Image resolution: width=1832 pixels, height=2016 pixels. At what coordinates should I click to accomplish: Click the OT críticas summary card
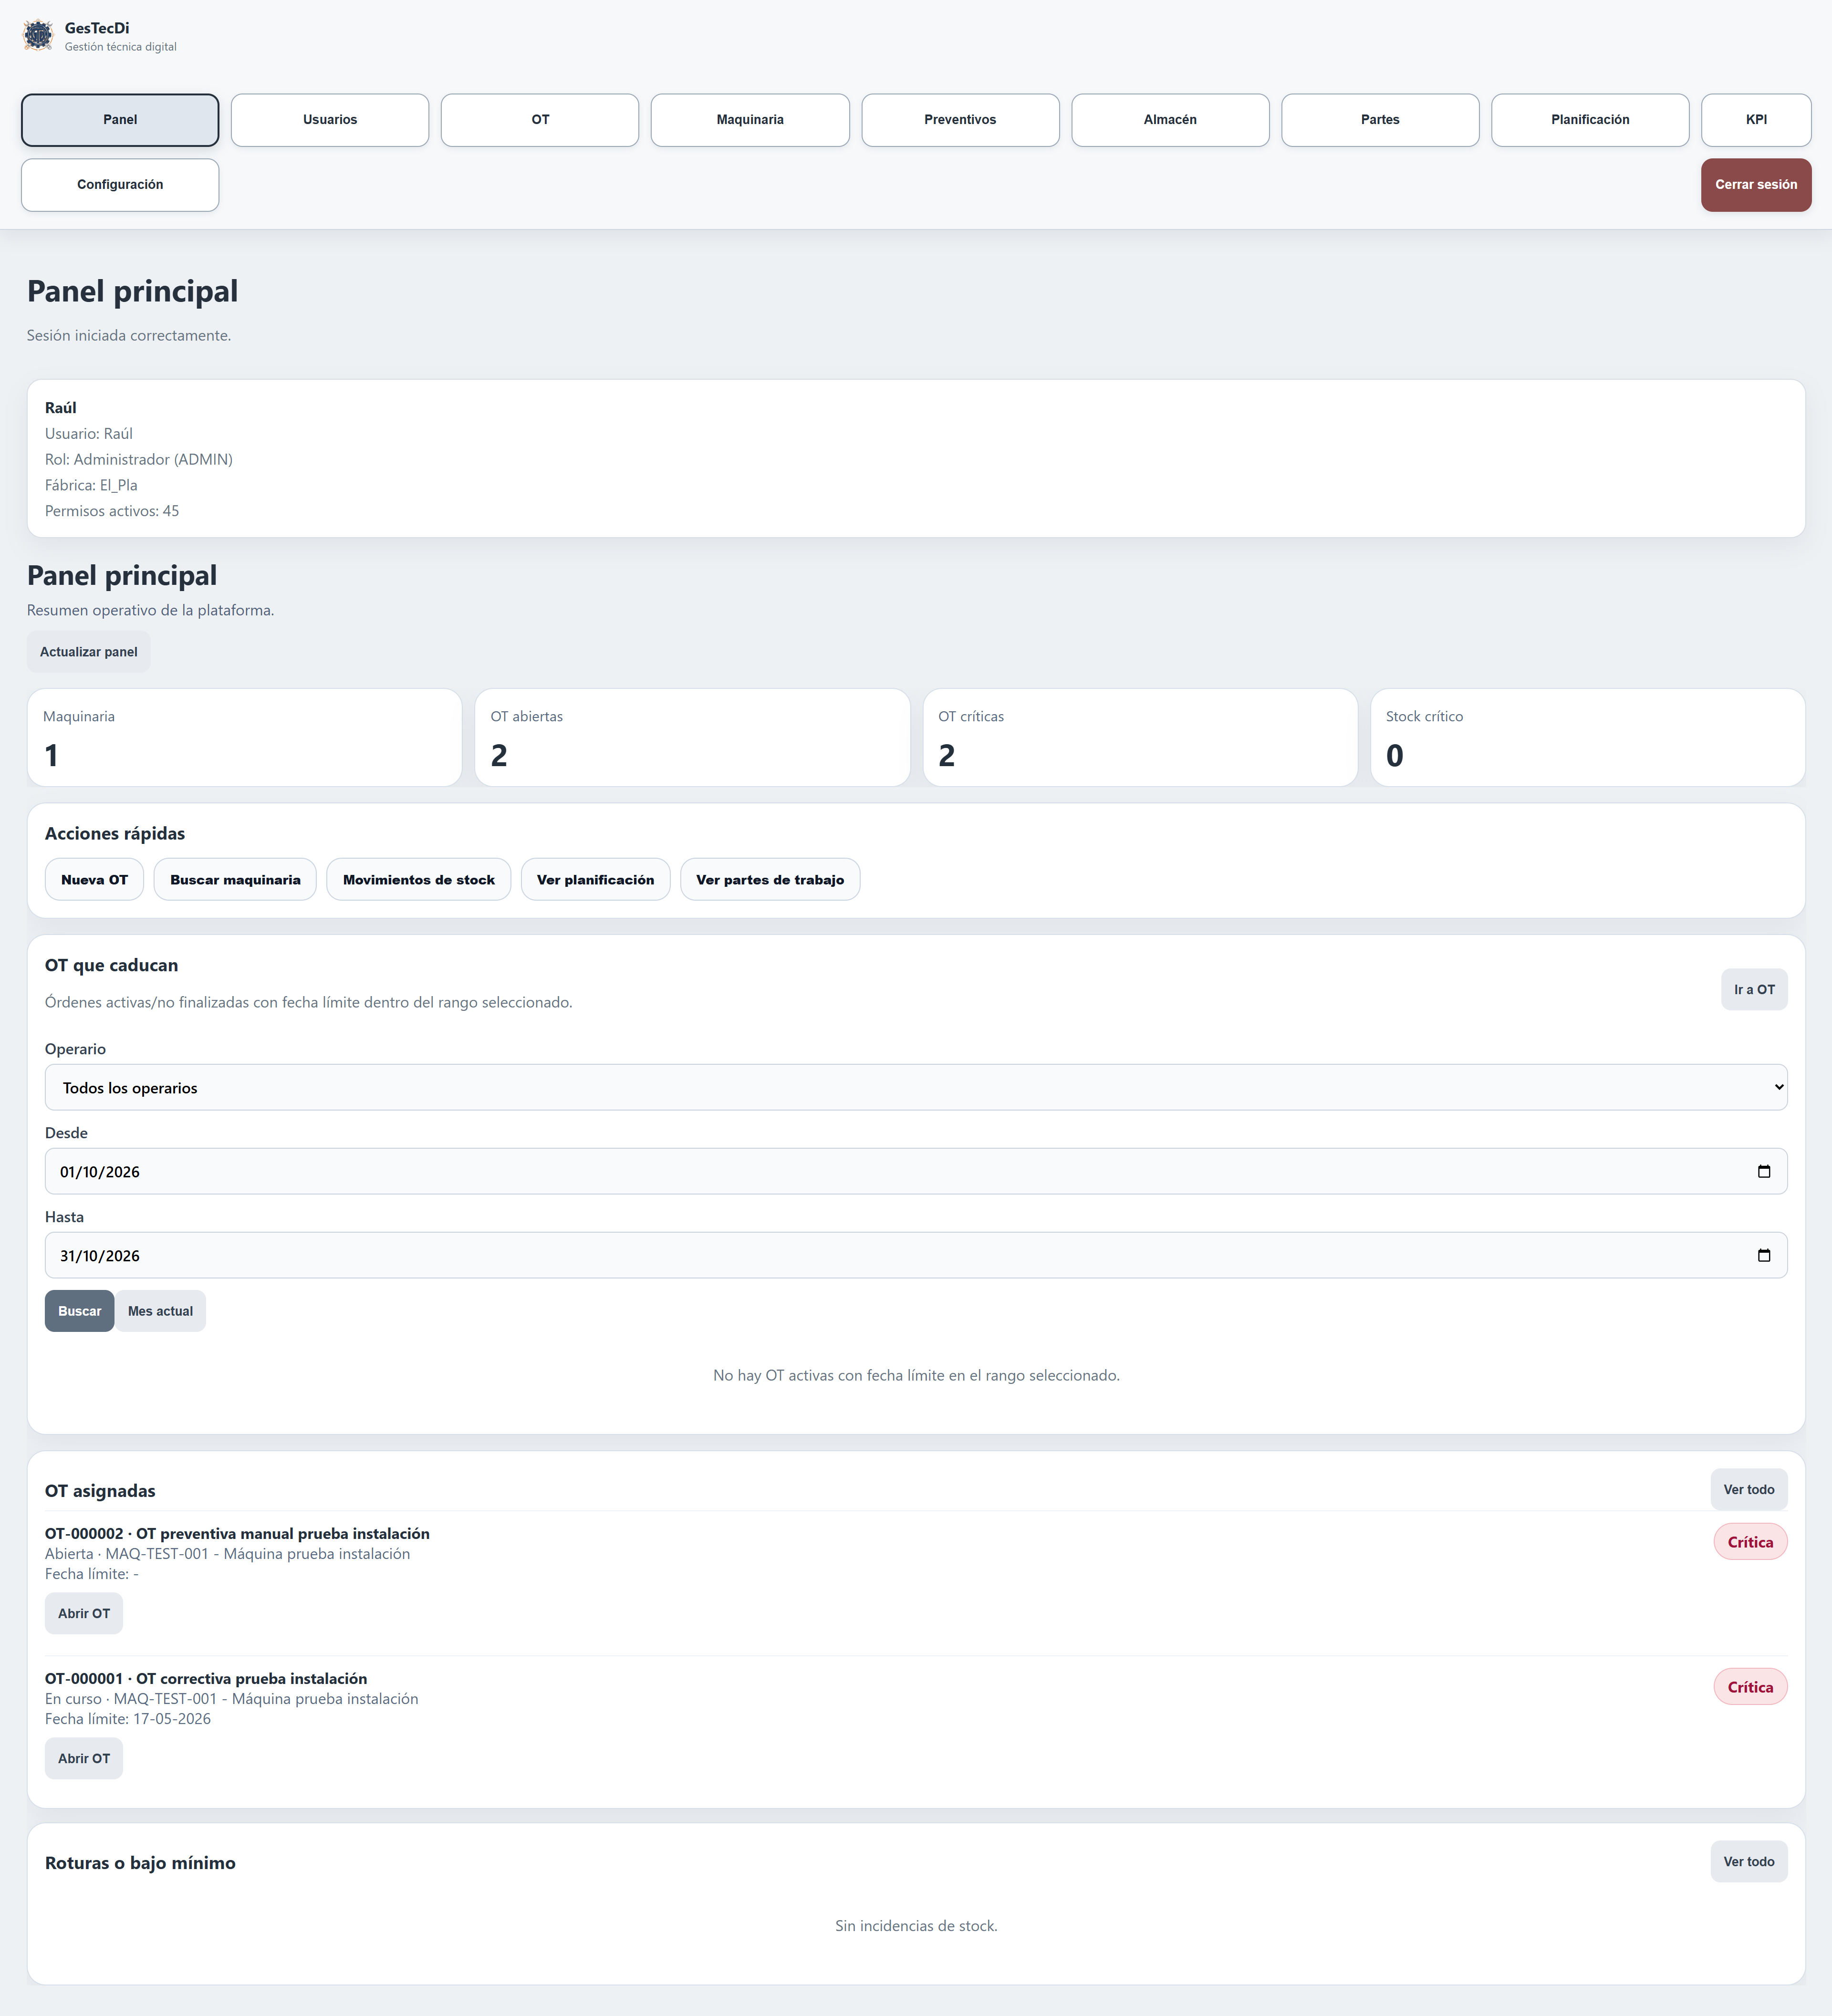1140,737
